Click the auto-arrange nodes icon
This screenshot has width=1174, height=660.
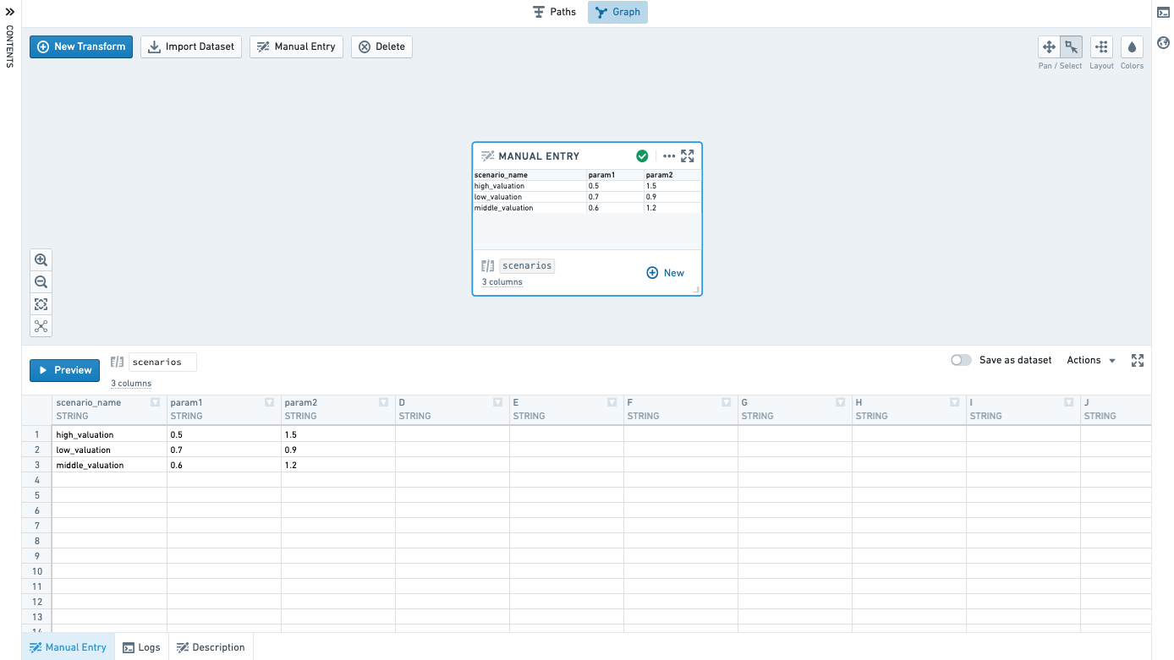coord(41,326)
